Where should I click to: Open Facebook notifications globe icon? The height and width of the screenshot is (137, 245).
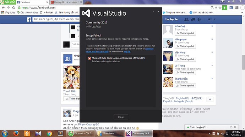(200, 19)
